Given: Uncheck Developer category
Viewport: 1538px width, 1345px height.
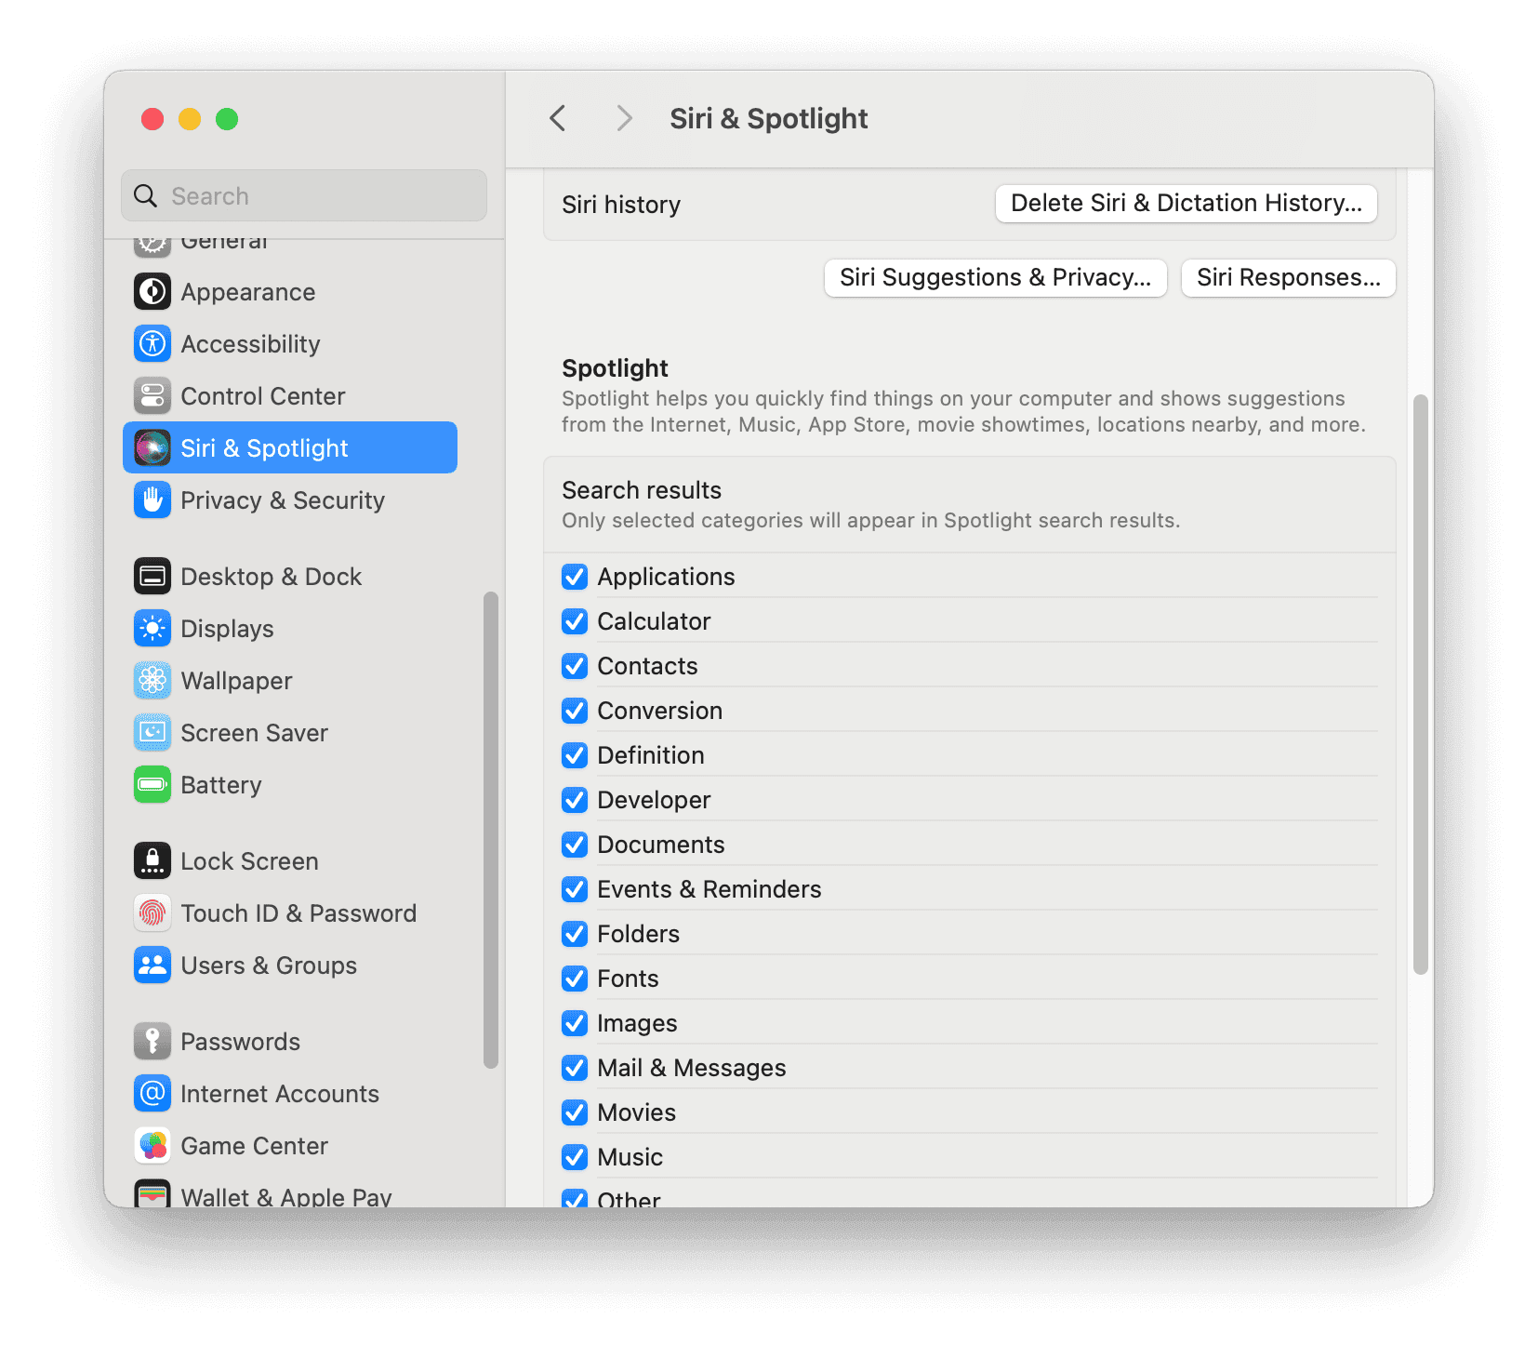Looking at the screenshot, I should (x=575, y=800).
